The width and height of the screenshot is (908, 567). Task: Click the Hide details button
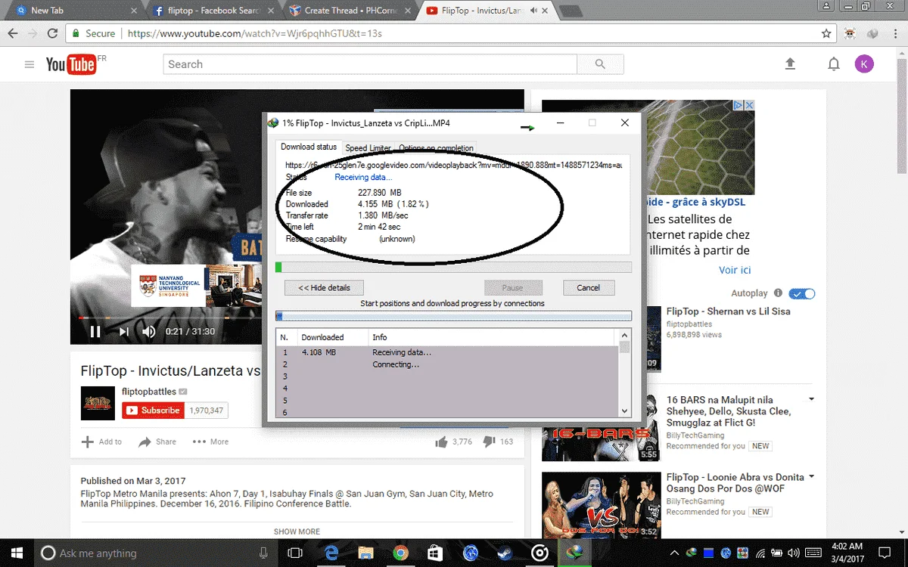[324, 288]
